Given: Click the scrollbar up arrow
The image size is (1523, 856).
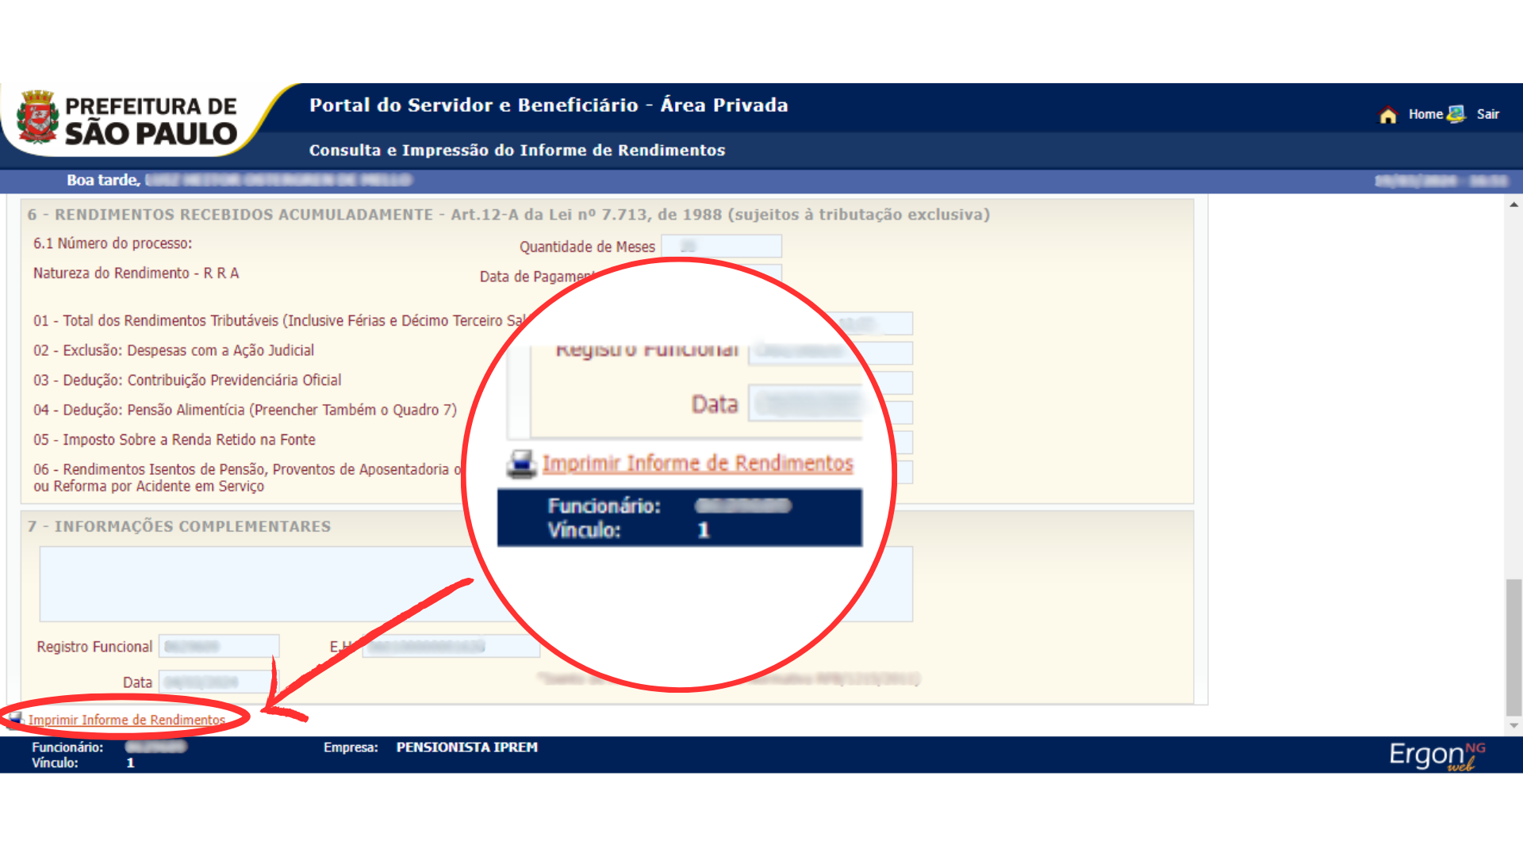Looking at the screenshot, I should click(x=1514, y=204).
